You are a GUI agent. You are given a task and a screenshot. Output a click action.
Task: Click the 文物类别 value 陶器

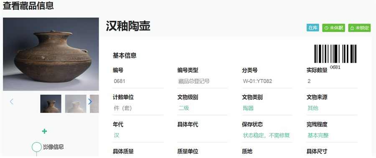(x=248, y=108)
